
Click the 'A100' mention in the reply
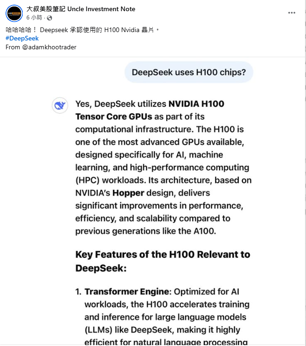pyautogui.click(x=203, y=231)
